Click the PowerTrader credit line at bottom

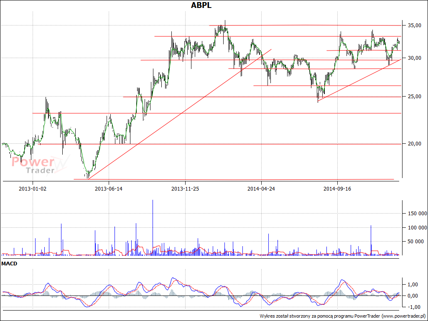343,316
